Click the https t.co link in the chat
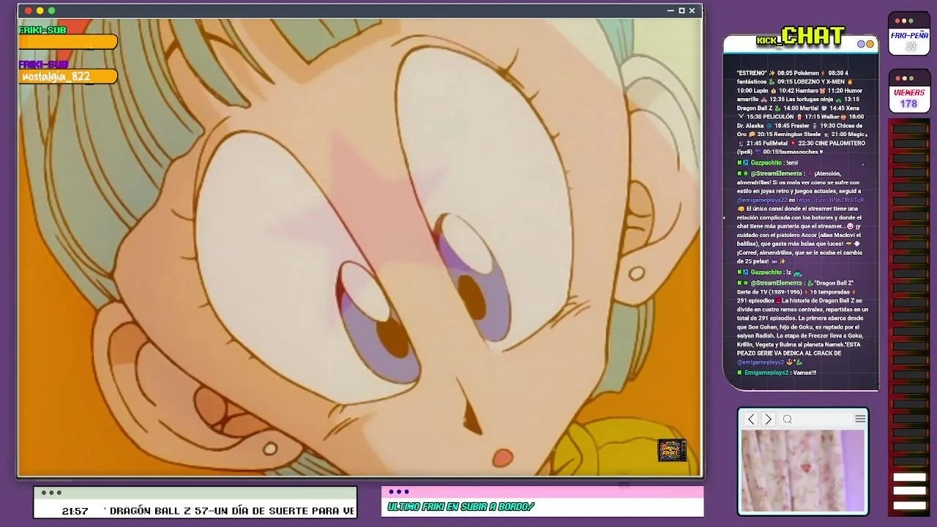The image size is (937, 527). pyautogui.click(x=830, y=200)
